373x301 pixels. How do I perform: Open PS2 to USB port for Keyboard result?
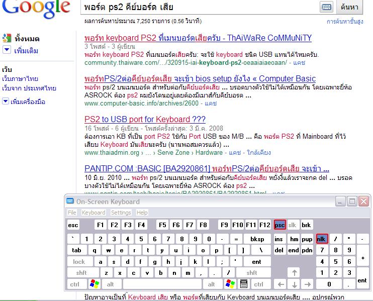(145, 119)
